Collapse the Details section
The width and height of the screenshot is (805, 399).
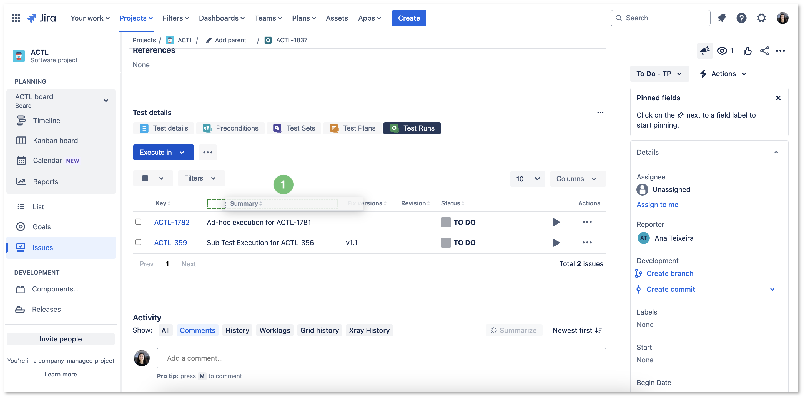(x=776, y=152)
